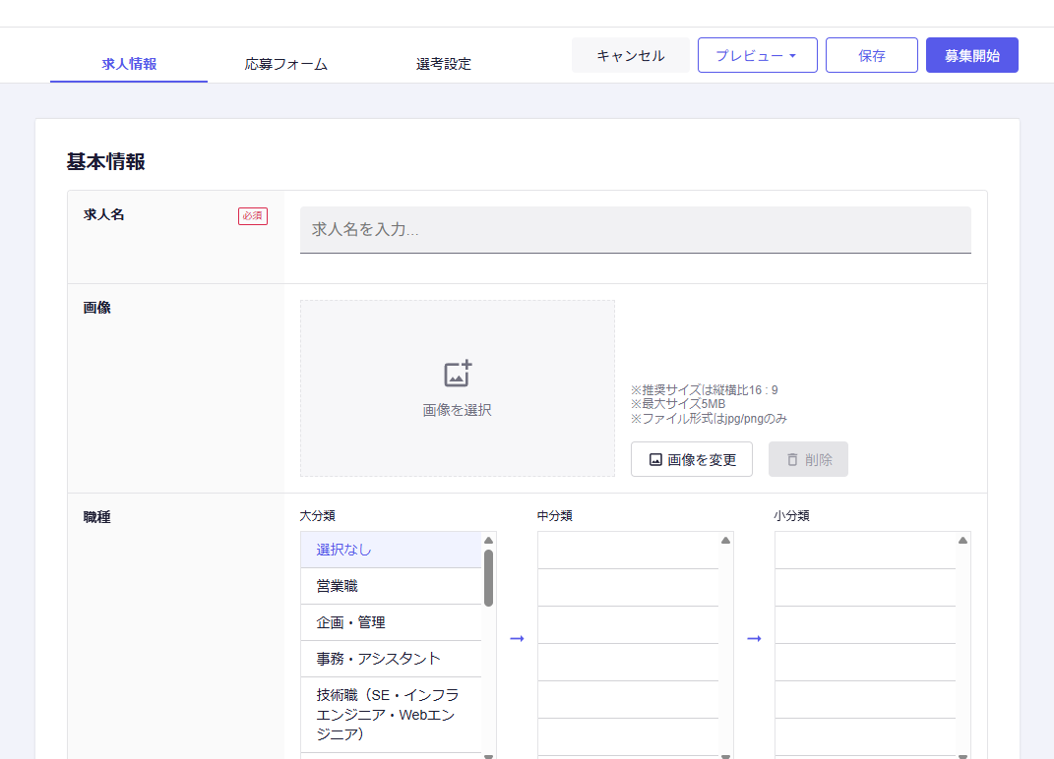This screenshot has height=759, width=1054.
Task: Click the arrow between 大分類 and 中分類
Action: 517,639
